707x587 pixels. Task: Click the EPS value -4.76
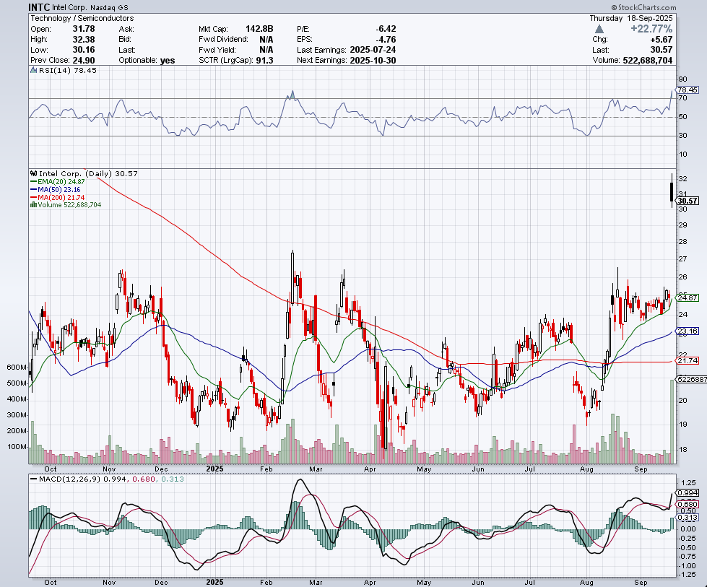coord(386,39)
